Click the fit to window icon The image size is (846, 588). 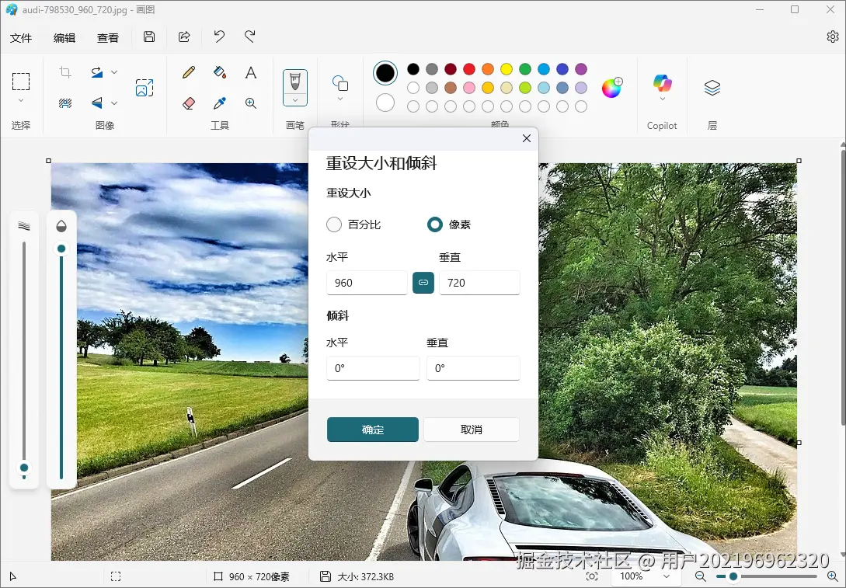pyautogui.click(x=592, y=576)
